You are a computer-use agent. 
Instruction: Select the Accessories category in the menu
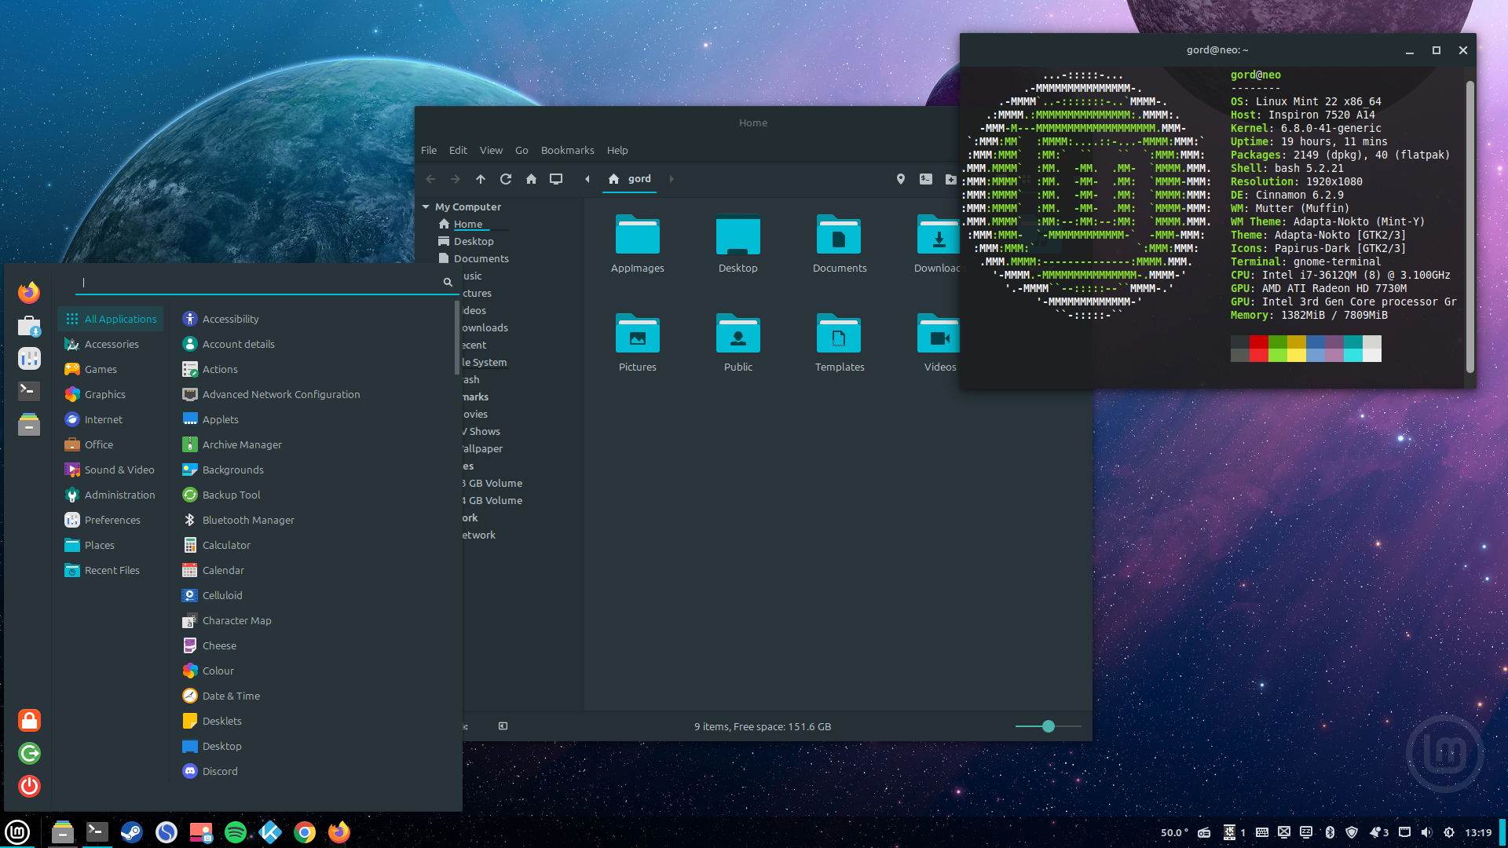click(112, 344)
